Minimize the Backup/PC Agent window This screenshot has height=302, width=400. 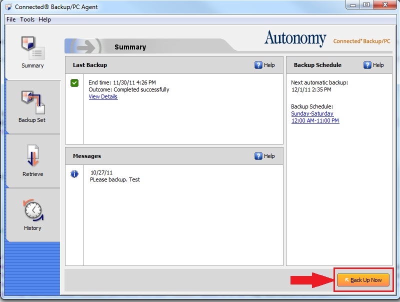point(353,5)
